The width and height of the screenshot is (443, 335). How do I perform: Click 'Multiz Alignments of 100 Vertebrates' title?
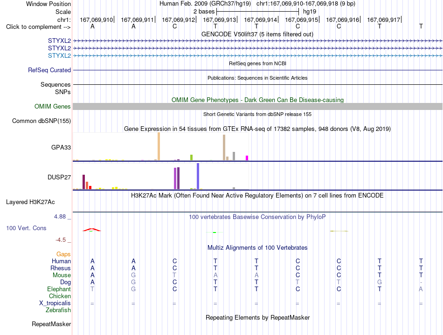257,248
